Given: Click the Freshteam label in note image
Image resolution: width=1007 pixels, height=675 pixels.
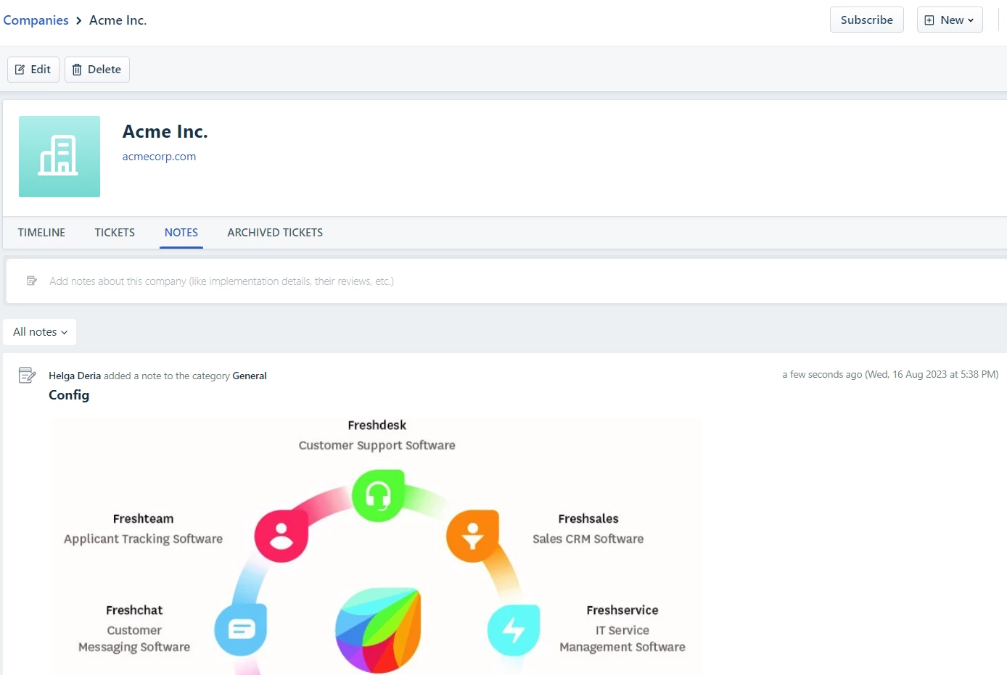Looking at the screenshot, I should [143, 519].
